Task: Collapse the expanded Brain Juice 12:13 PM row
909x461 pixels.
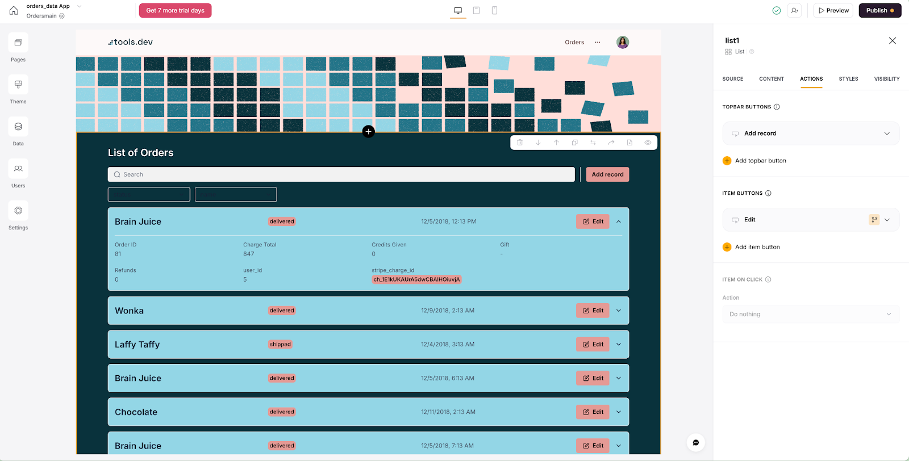Action: click(619, 221)
